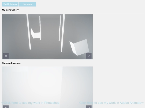The height and width of the screenshot is (108, 145).
Task: Toggle AR view icon on first 3D model
Action: pyautogui.click(x=6, y=56)
